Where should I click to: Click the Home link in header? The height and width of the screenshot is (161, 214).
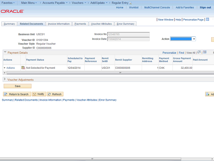pos(120,7)
